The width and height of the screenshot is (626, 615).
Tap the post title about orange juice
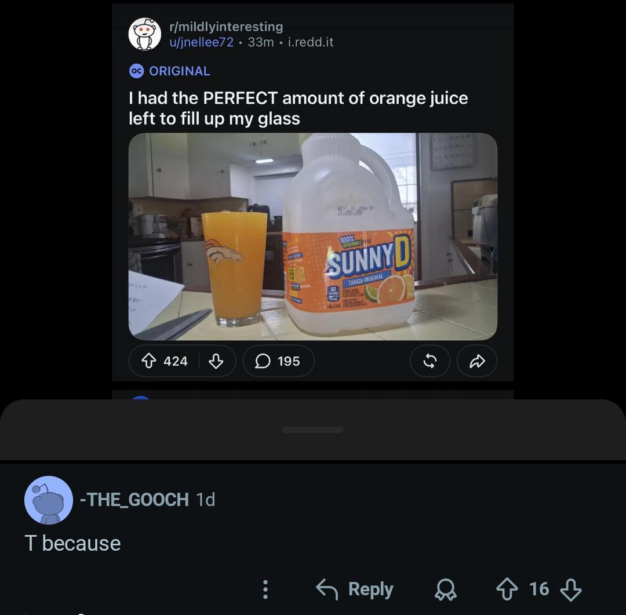(x=299, y=108)
